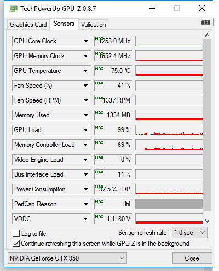Click the 1337 RPM fan speed value
Viewport: 219px width, 271px height.
[113, 100]
